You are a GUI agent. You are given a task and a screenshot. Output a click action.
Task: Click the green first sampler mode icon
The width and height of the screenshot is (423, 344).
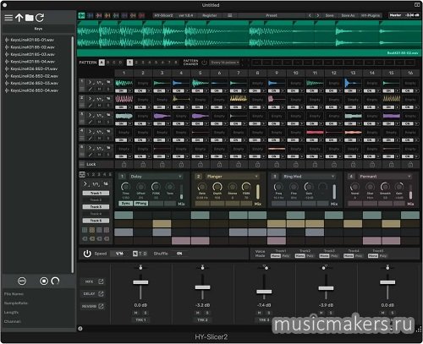[81, 16]
